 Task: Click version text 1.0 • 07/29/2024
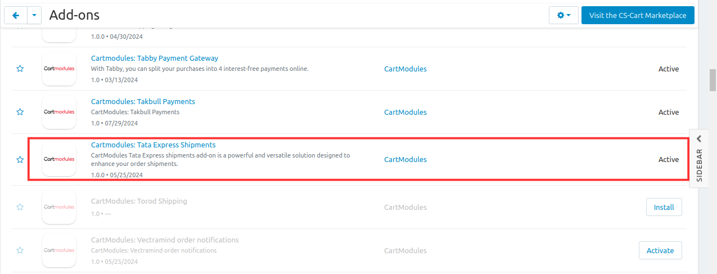114,123
